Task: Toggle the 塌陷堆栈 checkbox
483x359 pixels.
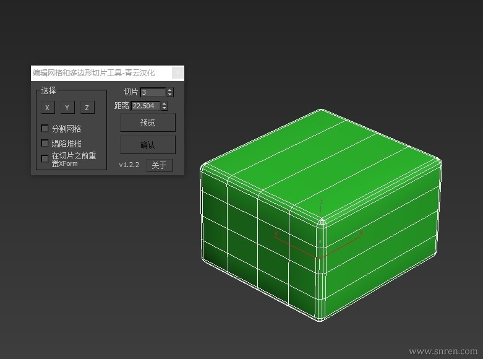Action: click(45, 144)
